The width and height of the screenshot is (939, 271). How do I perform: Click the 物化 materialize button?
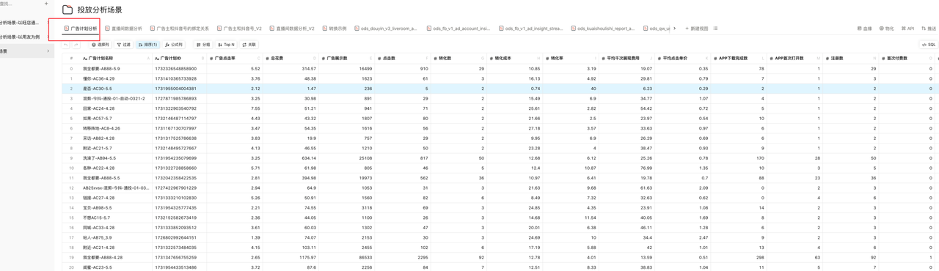pos(887,29)
